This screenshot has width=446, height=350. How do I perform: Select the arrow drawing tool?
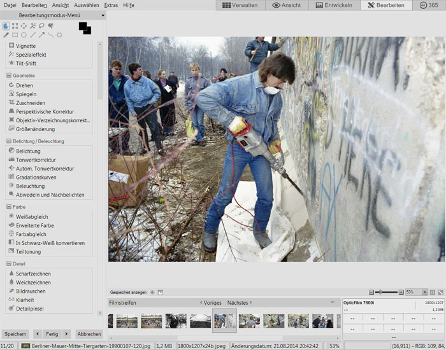pyautogui.click(x=41, y=35)
